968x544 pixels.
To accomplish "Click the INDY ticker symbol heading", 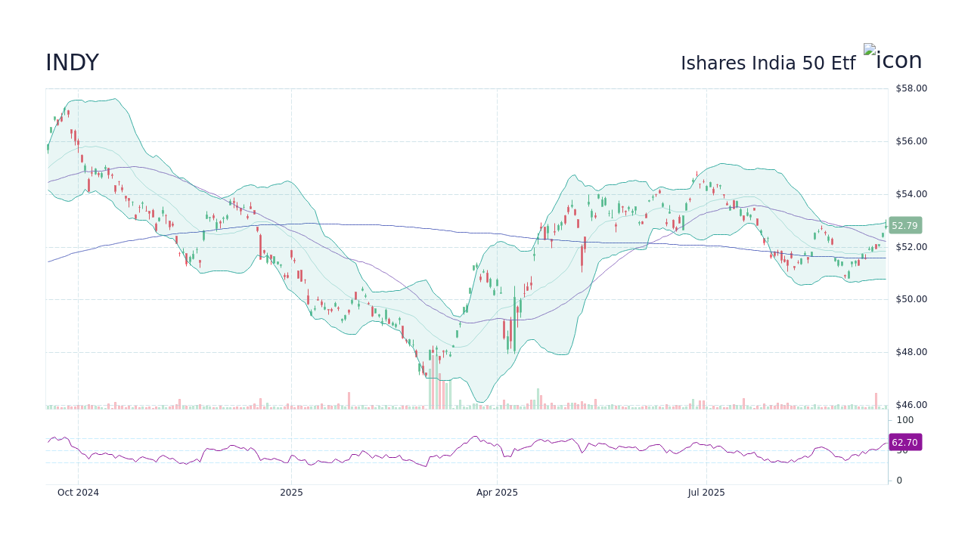I will 72,63.
